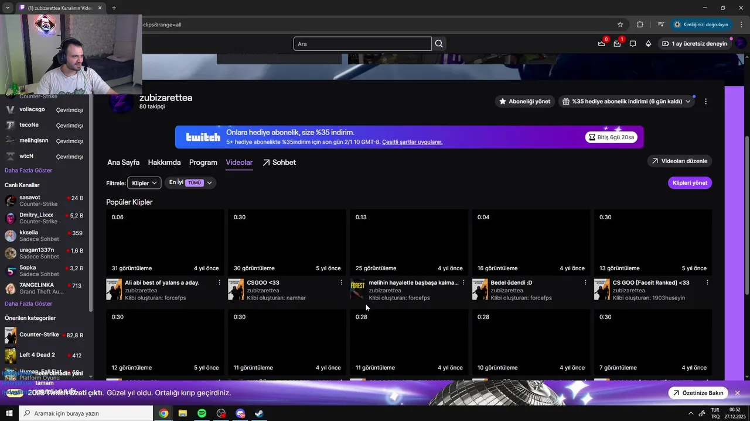Open the uragan1337n channel in sidebar

[45, 253]
